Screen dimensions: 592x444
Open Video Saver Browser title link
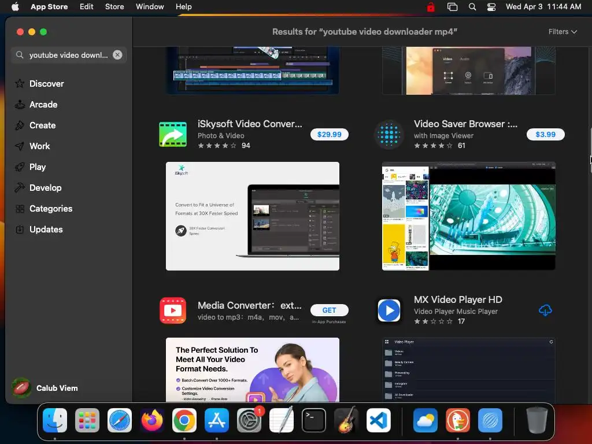[x=465, y=124]
